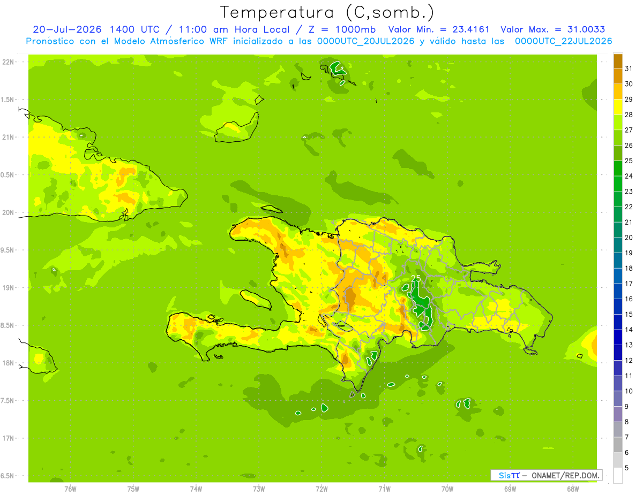Click the "Temperatura (C,somb.)" title
This screenshot has width=643, height=496.
pyautogui.click(x=327, y=12)
